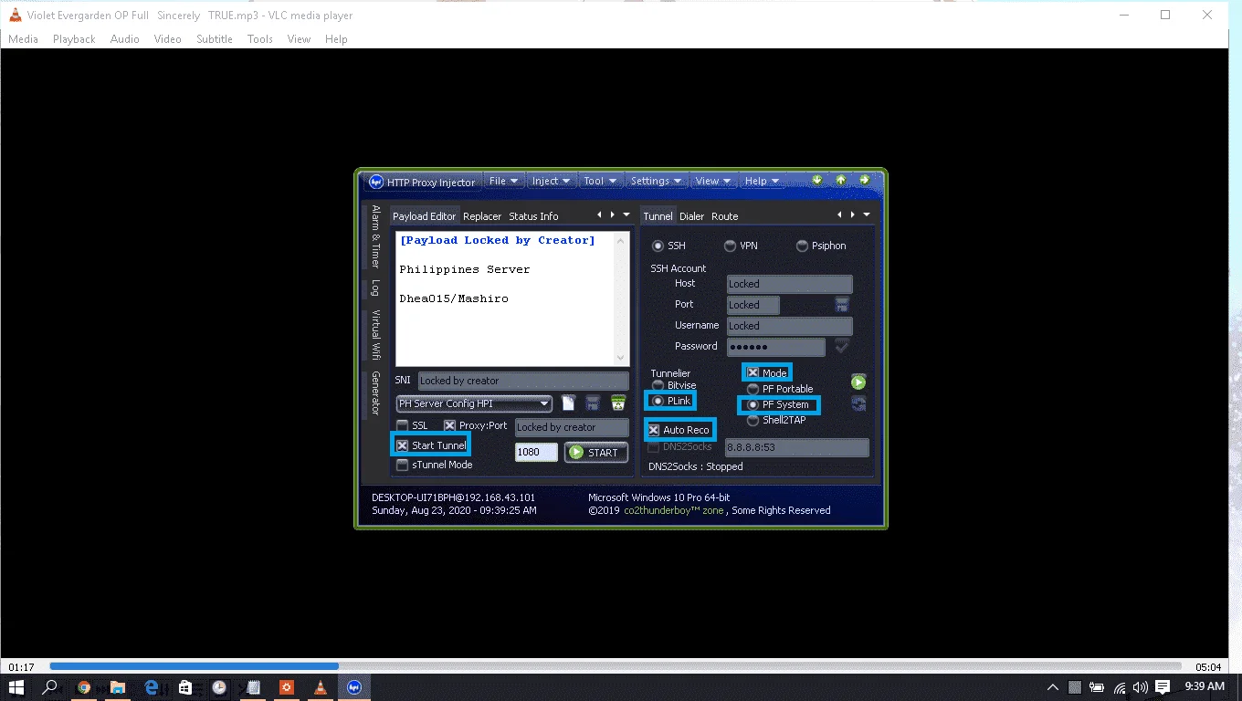The width and height of the screenshot is (1242, 701).
Task: Toggle the Auto Reco checkbox
Action: (x=654, y=430)
